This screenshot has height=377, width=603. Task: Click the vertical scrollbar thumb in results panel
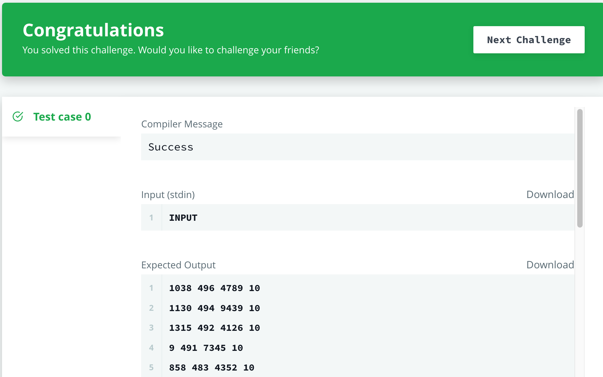click(x=580, y=168)
